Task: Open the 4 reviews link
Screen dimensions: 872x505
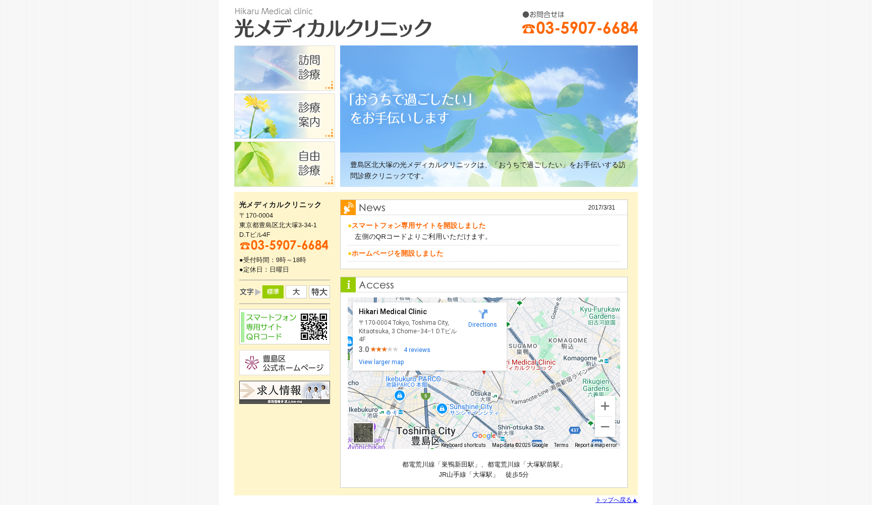Action: (x=417, y=349)
